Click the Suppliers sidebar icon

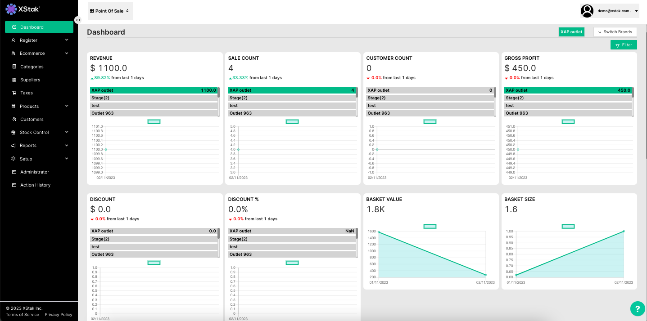click(x=14, y=80)
